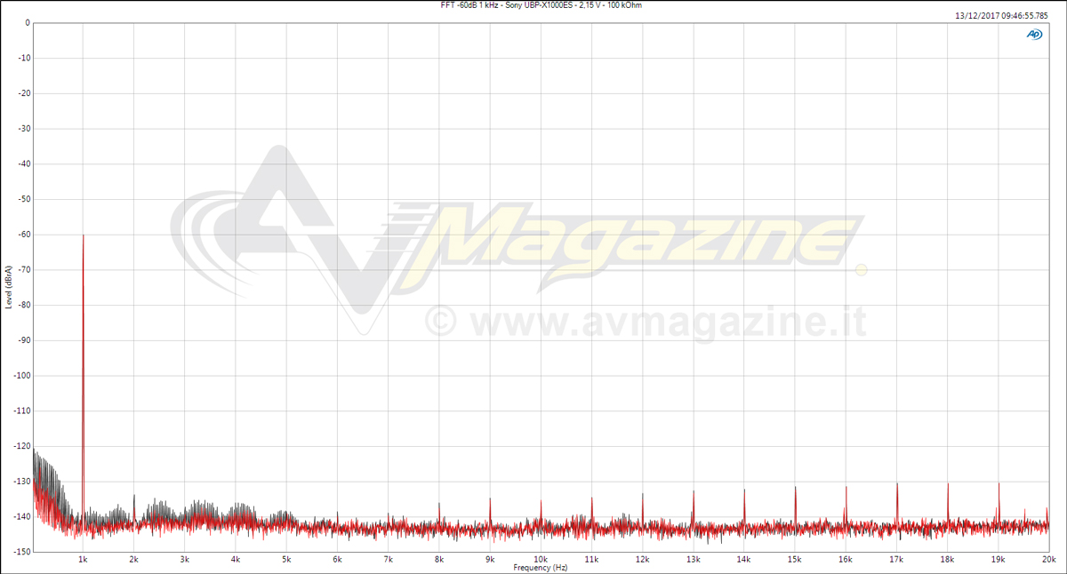Click the 'Frequency (Hz)' horizontal axis label
Viewport: 1067px width, 574px height.
[540, 568]
